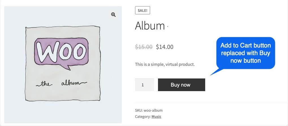Click the blue callout annotation text
The height and width of the screenshot is (126, 288).
coord(245,53)
